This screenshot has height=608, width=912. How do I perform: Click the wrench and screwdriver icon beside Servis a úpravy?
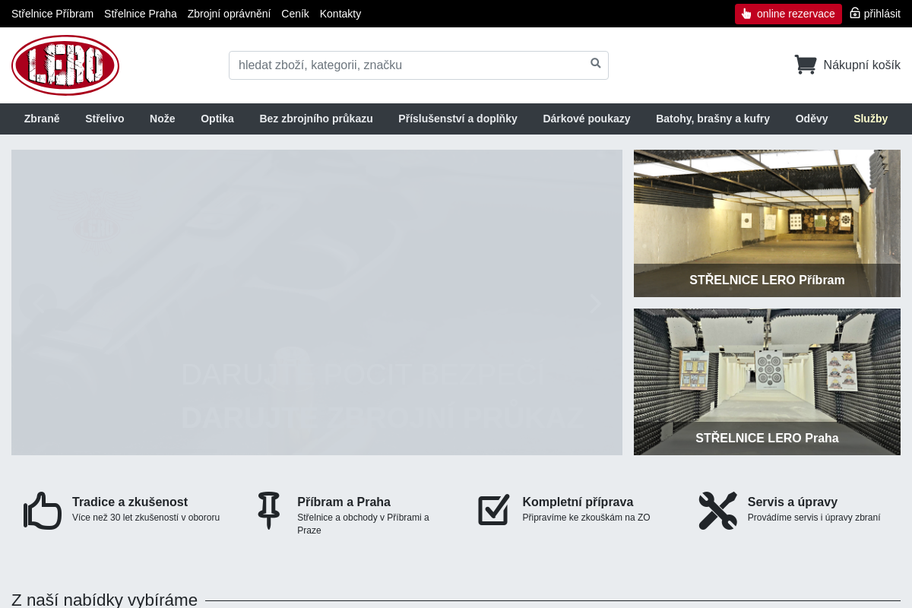pos(718,511)
